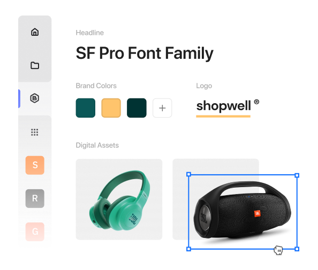Click the top-right selection resize handle

click(297, 175)
